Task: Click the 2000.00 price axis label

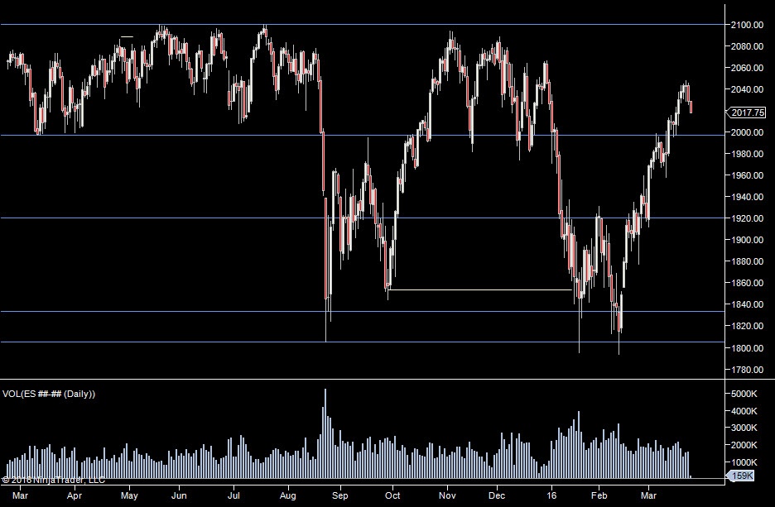Action: pos(747,132)
